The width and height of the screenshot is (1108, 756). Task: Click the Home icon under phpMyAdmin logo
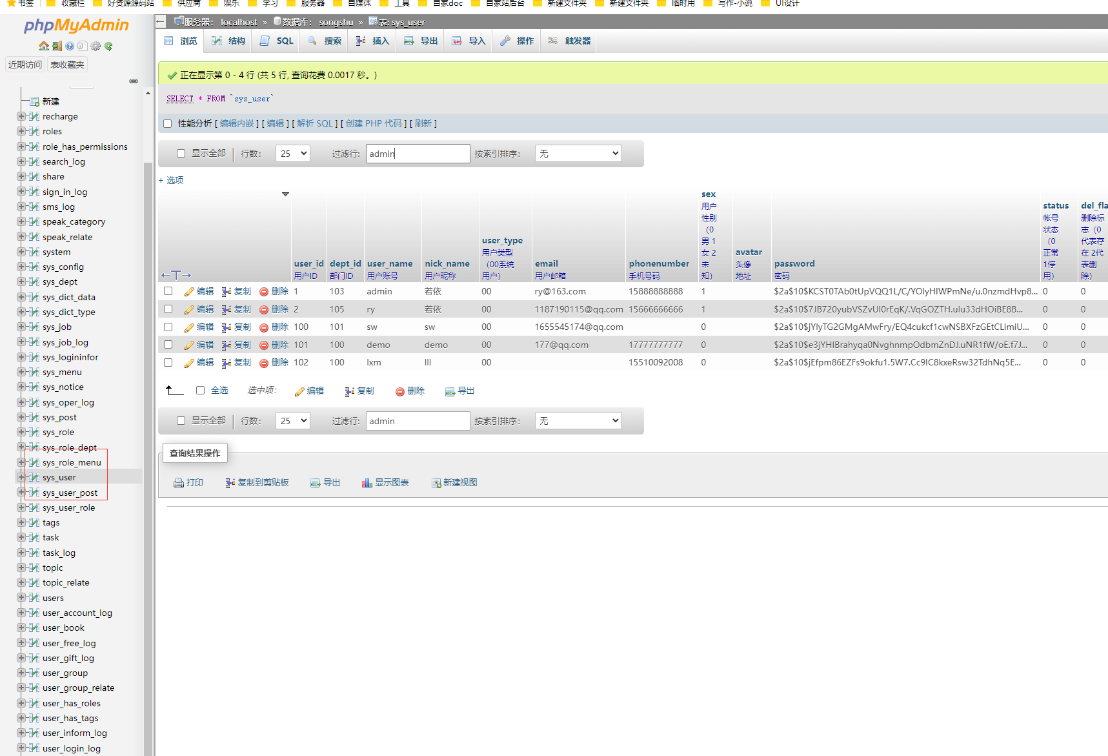pos(43,46)
